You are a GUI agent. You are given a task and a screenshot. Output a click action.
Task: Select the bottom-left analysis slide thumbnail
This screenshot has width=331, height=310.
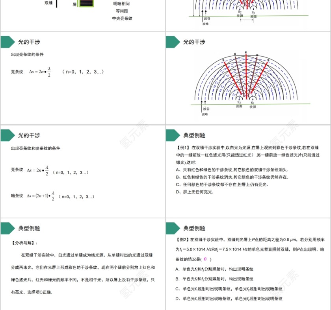(x=83, y=264)
